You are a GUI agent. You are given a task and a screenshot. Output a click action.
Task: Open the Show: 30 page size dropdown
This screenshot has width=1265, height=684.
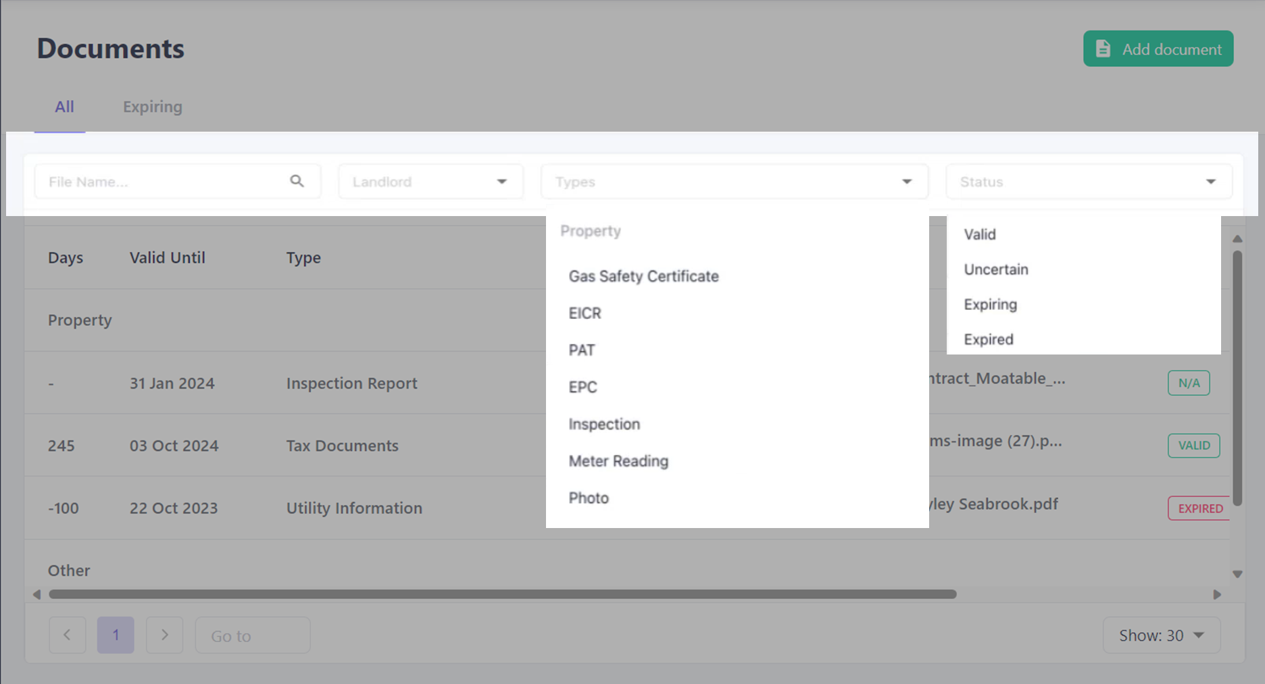tap(1161, 635)
